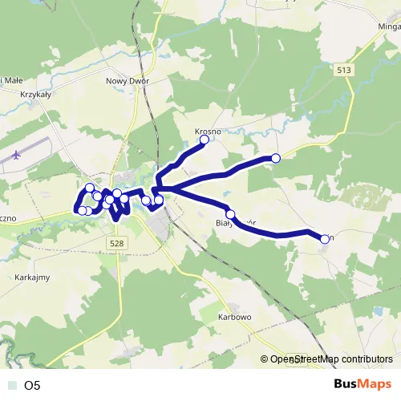Screen dimensions: 401x401
Task: Click the 513 road shield
Action: pos(344,70)
